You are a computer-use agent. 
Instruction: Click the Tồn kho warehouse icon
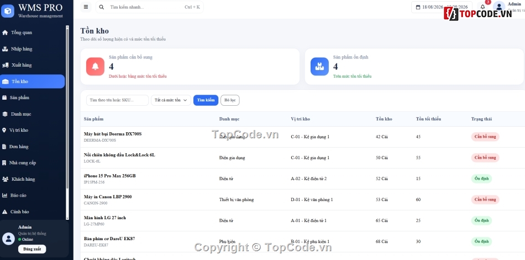coord(6,82)
